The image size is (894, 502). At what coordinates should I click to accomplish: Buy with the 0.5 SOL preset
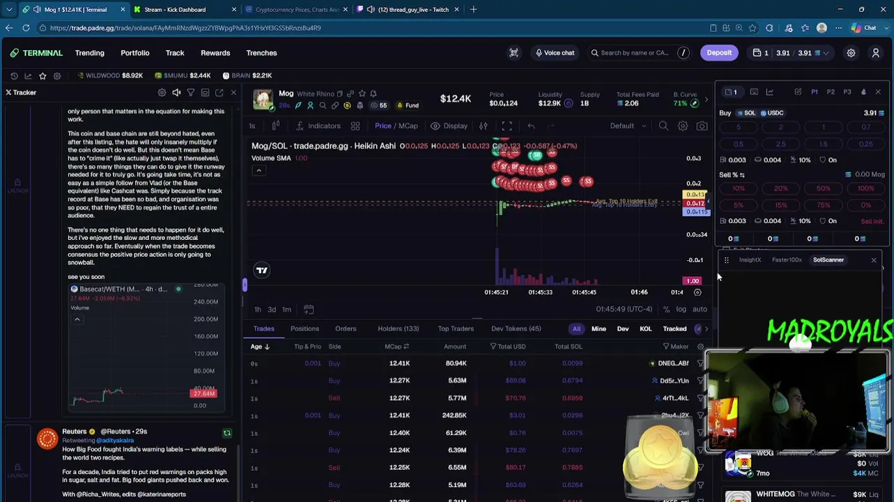739,144
